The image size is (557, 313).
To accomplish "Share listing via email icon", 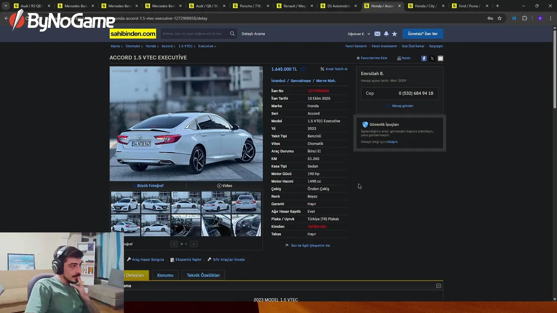I will [x=440, y=58].
